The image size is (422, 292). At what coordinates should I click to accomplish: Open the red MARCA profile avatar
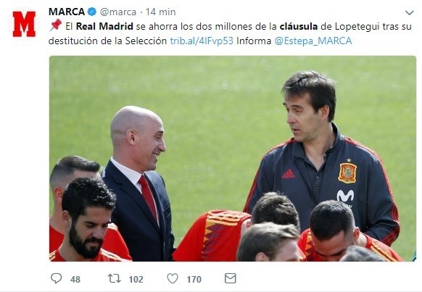[x=24, y=24]
